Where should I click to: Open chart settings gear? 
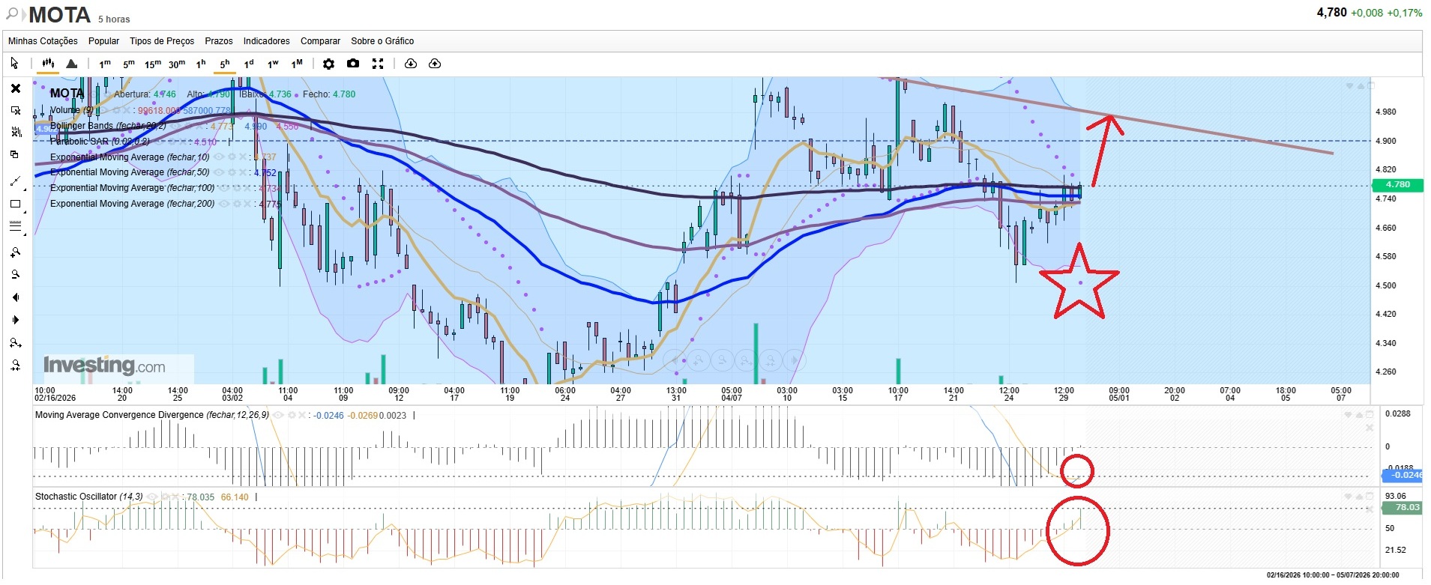328,64
